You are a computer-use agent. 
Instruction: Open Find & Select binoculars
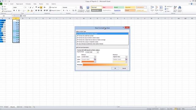(180, 9)
